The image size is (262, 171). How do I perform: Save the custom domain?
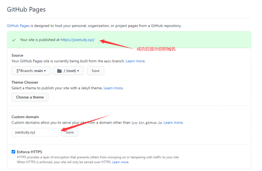coord(69,132)
